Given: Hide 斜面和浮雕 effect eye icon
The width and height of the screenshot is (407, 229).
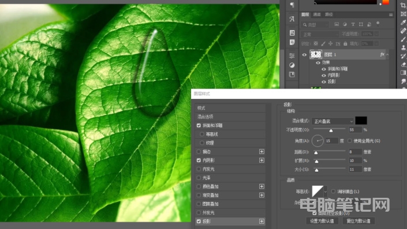Looking at the screenshot, I should point(324,69).
